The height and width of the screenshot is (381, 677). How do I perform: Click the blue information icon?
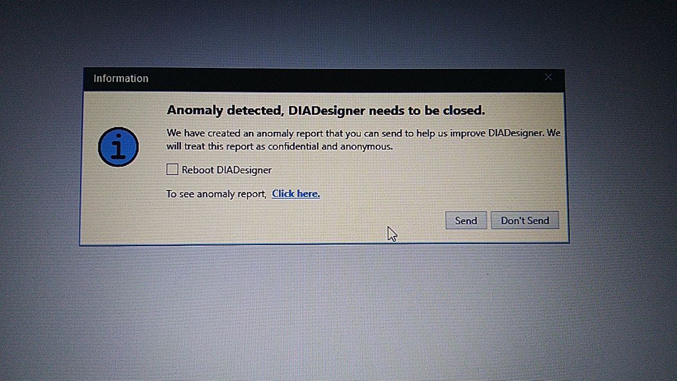[118, 147]
